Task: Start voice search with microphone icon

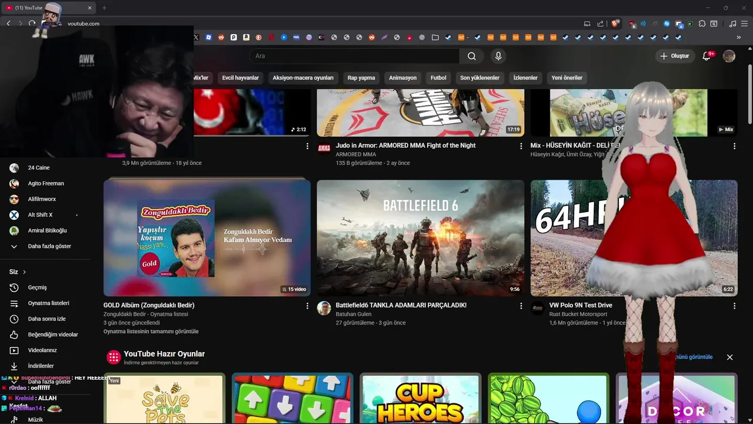Action: [498, 56]
